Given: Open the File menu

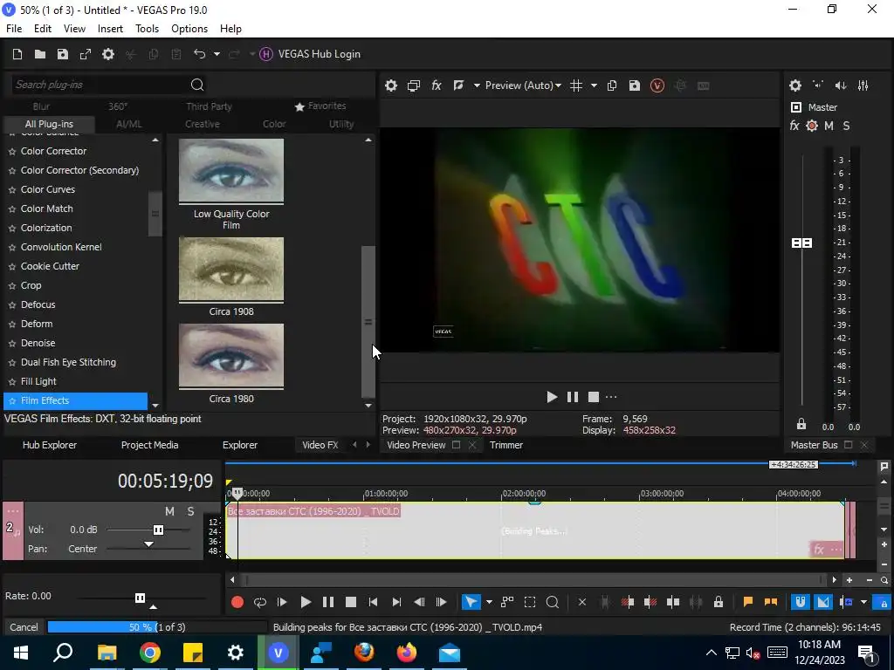Looking at the screenshot, I should click(x=14, y=29).
